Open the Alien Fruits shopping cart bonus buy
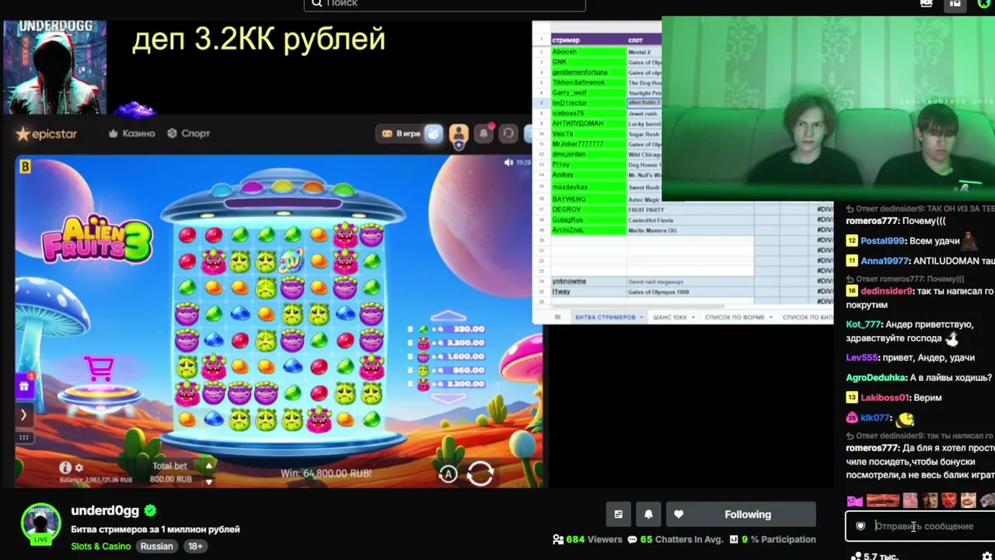 coord(99,368)
